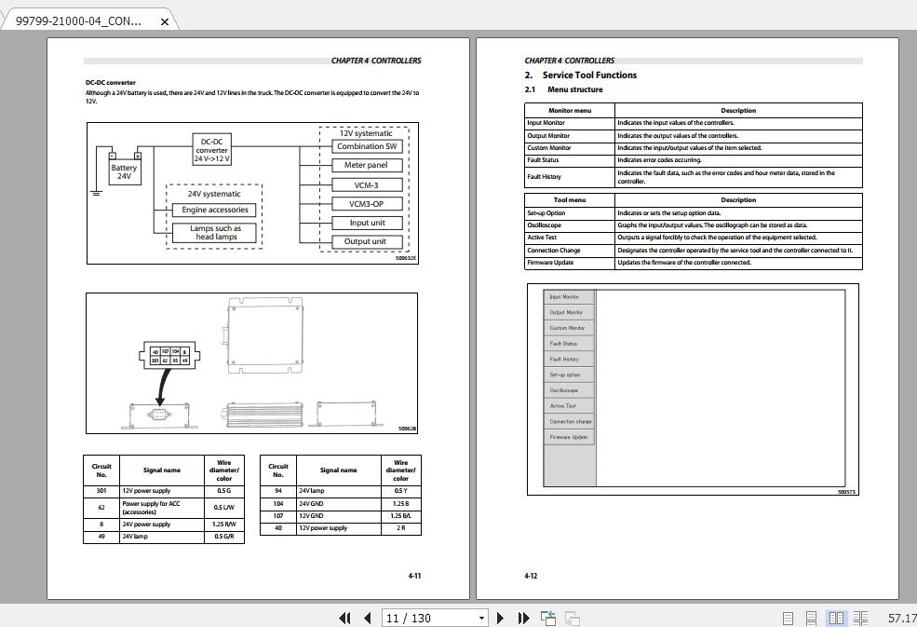
Task: Click the Set-up Option table cell
Action: [570, 213]
